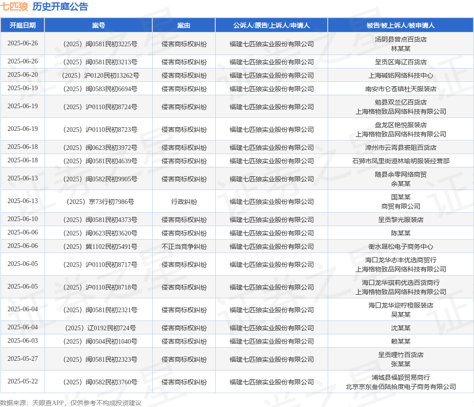Click defendant 吴某某
This screenshot has height=407, width=474.
pyautogui.click(x=401, y=314)
